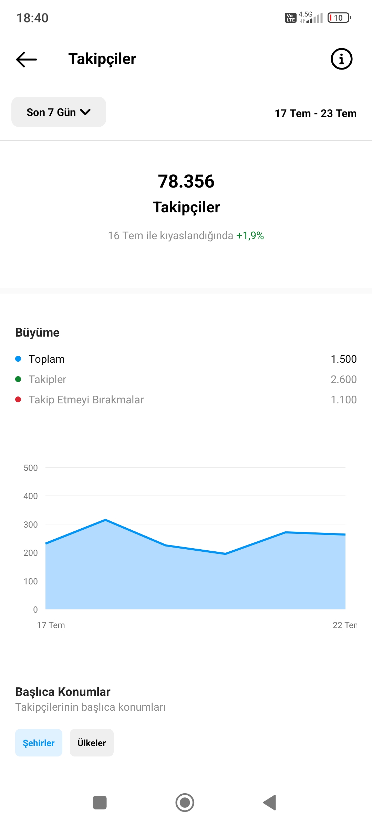
Task: Tap the blue Toplam legend dot
Action: tap(18, 359)
